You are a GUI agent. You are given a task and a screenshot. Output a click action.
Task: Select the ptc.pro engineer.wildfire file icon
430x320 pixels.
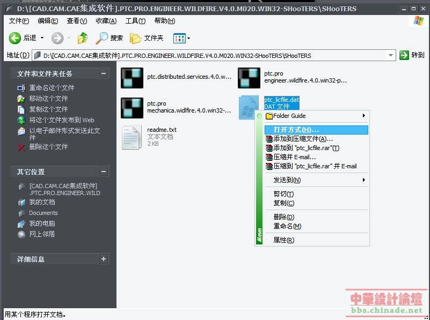[249, 78]
